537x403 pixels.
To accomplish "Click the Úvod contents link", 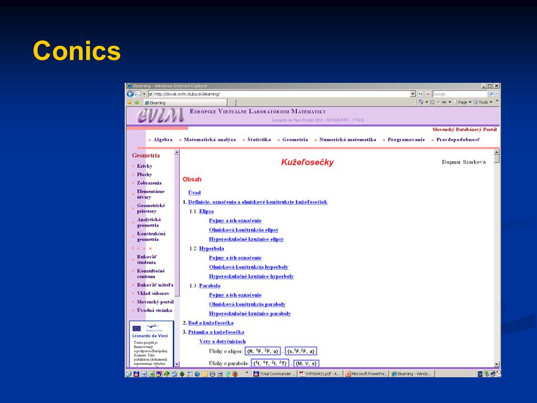I will click(194, 193).
